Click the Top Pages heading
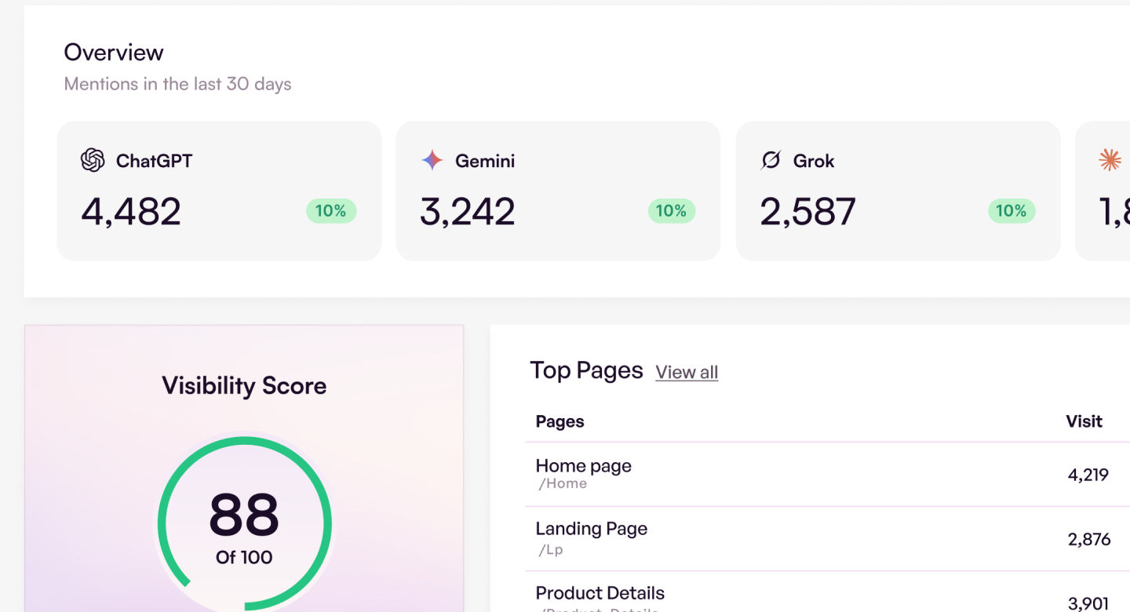Image resolution: width=1130 pixels, height=612 pixels. tap(586, 370)
